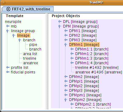Select DPMm1:2 [branch] item
The height and width of the screenshot is (112, 123).
92,54
